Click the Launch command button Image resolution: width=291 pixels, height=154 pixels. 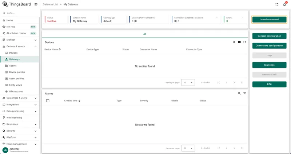(269, 20)
